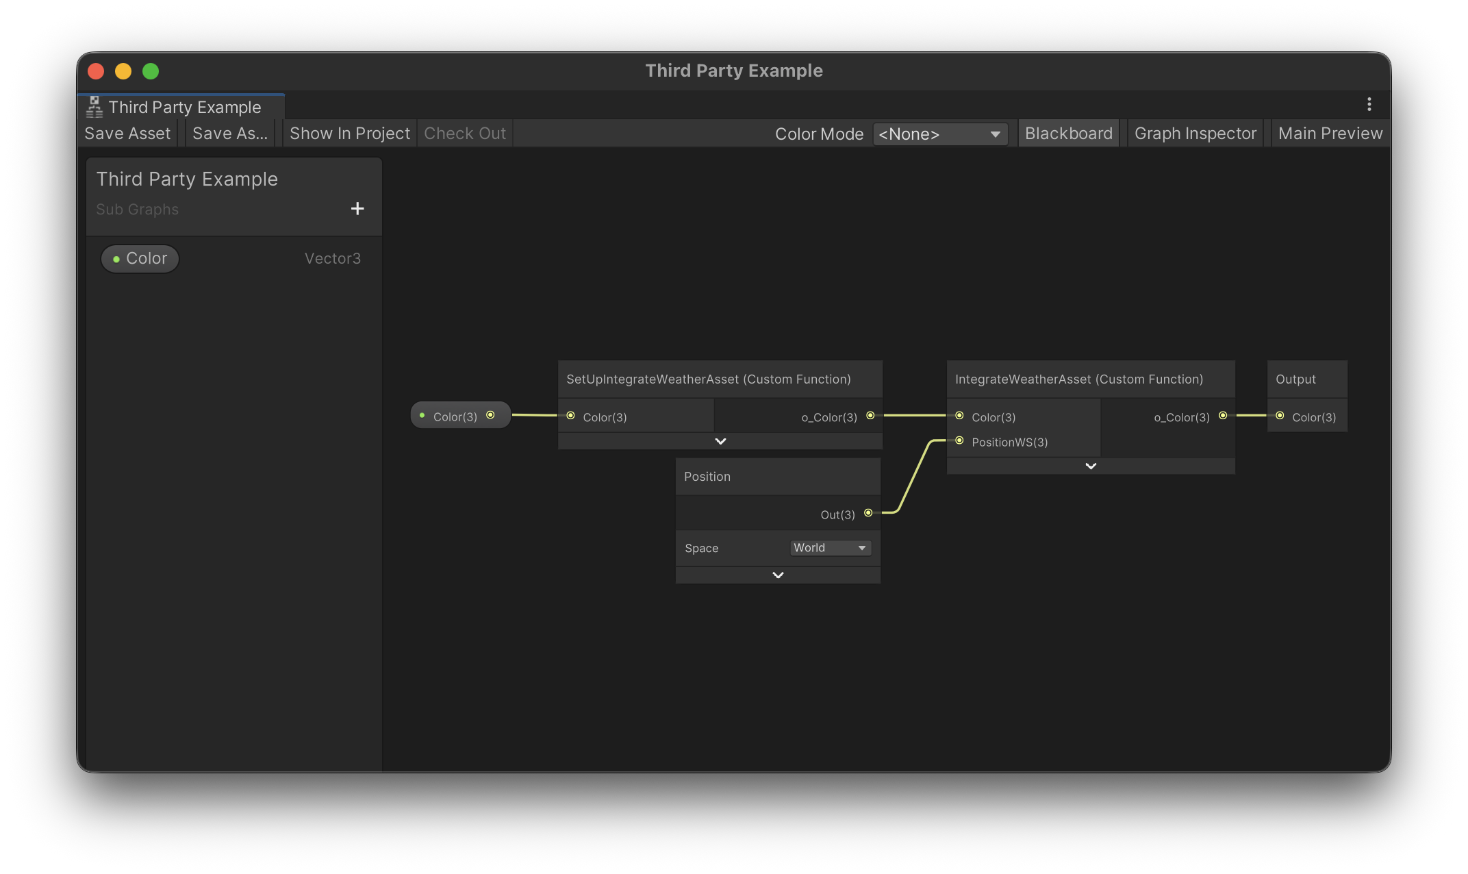Click the Color(3) input port on Output node
Image resolution: width=1468 pixels, height=874 pixels.
[1280, 416]
